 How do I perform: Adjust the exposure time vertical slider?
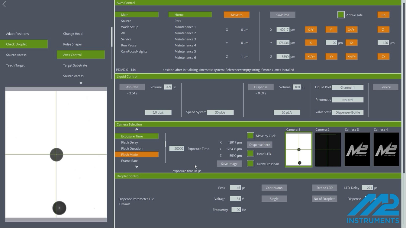[165, 144]
